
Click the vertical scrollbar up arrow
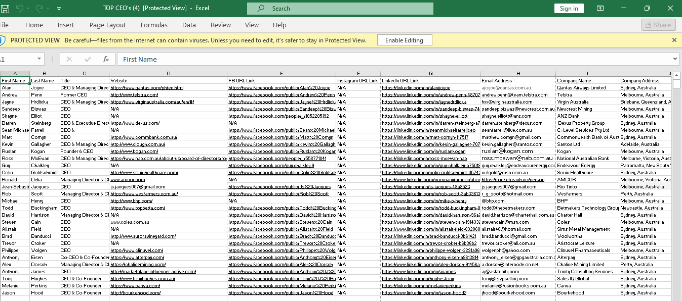676,75
